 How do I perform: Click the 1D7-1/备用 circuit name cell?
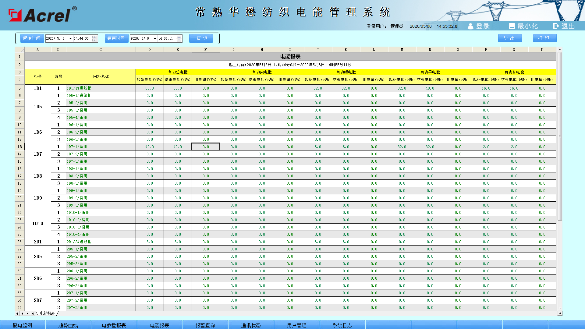pyautogui.click(x=101, y=147)
